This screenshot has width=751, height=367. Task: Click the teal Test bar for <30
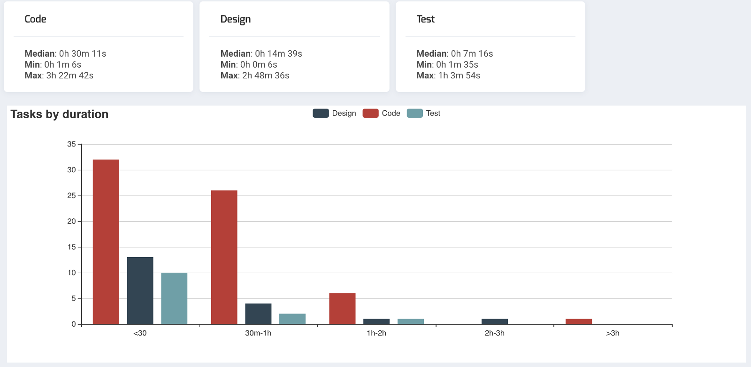tap(174, 298)
